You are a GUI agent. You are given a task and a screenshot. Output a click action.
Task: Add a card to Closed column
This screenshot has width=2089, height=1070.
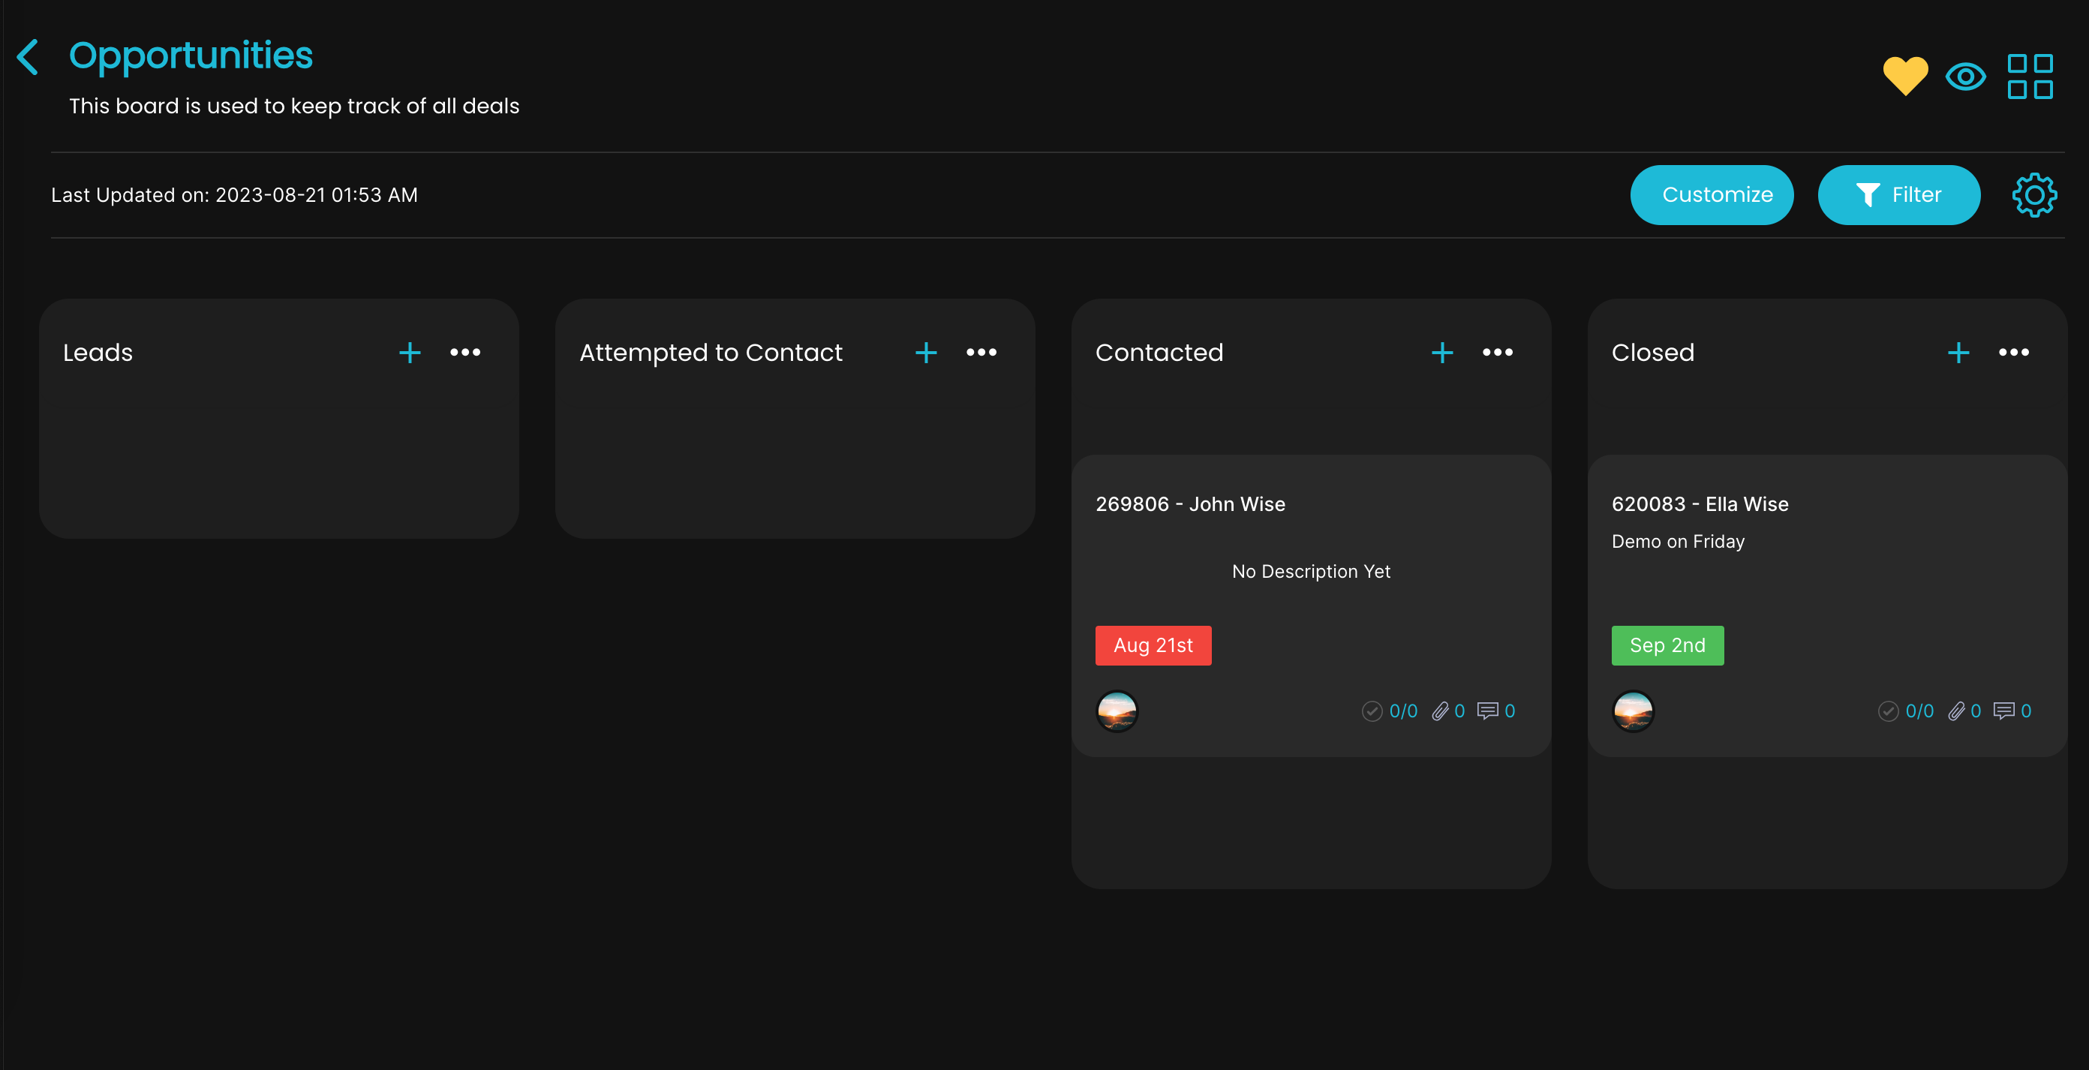pos(1958,352)
